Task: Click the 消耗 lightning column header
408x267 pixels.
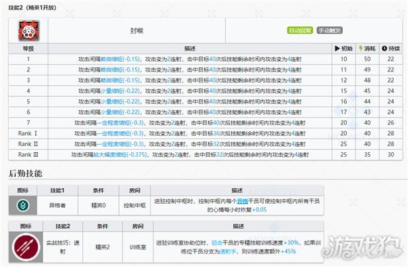Action: tap(367, 49)
